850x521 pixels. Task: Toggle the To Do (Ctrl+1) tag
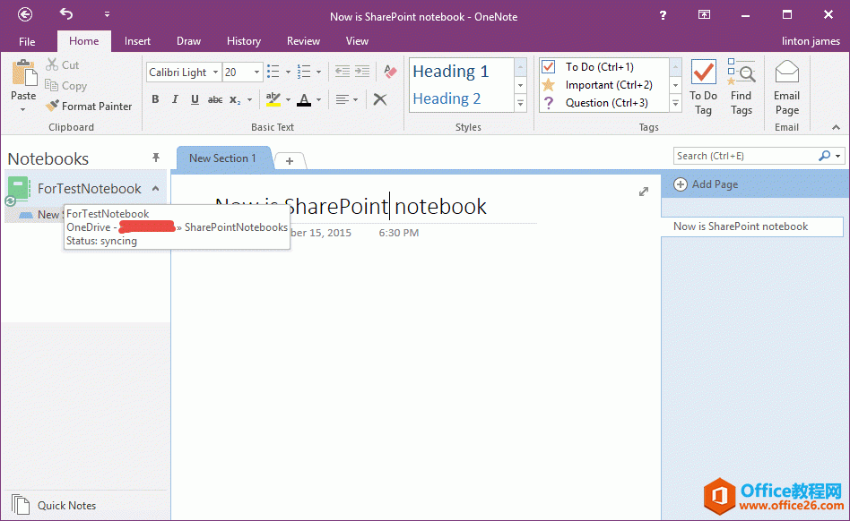[599, 67]
